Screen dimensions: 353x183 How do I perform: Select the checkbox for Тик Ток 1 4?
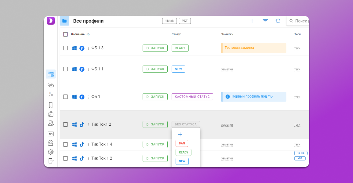click(65, 144)
